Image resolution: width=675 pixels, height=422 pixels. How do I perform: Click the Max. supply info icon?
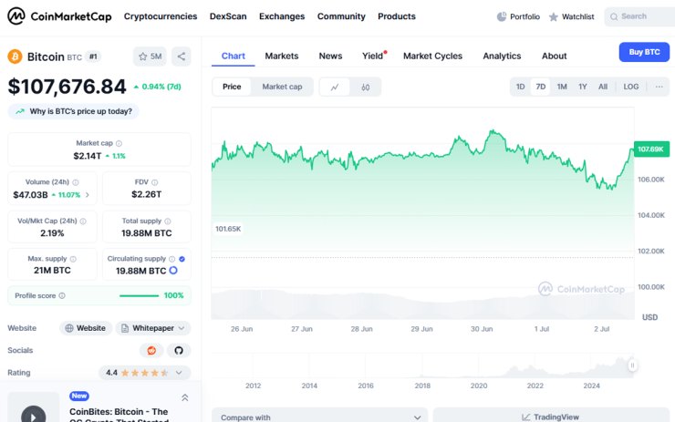coord(73,259)
